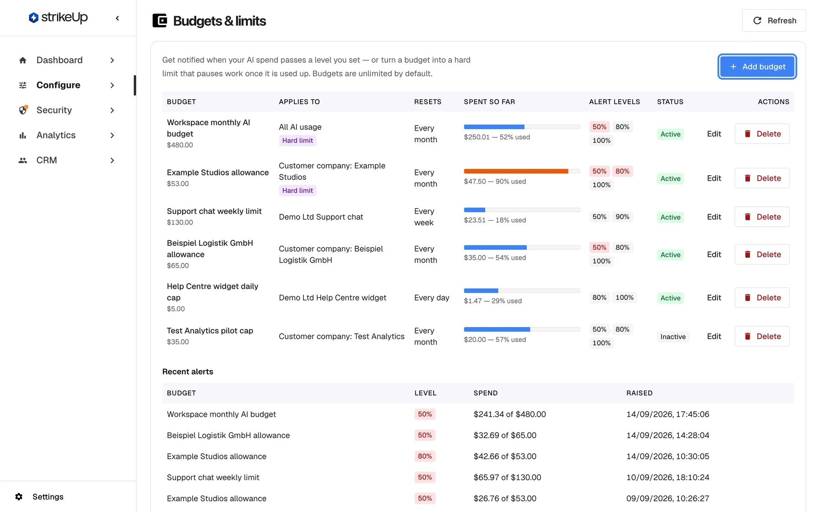Click the Inactive status badge
This screenshot has width=820, height=512.
point(673,337)
